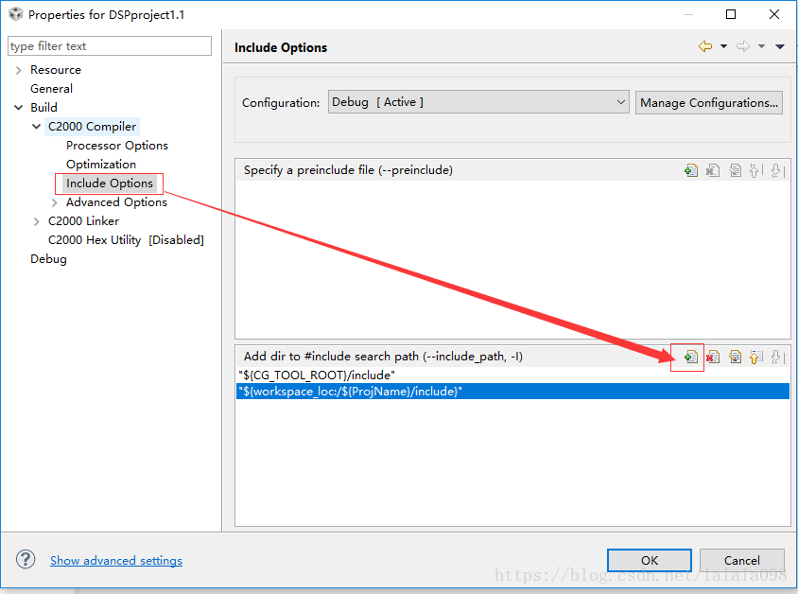
Task: Open Processor Options page
Action: 117,146
